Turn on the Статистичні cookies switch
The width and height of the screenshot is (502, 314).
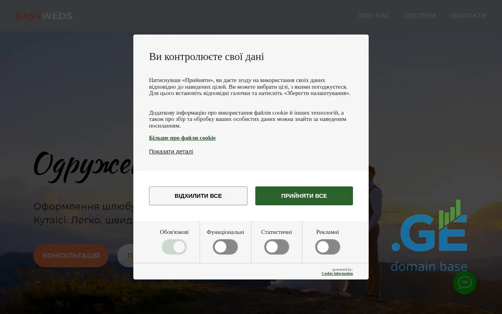coord(276,247)
